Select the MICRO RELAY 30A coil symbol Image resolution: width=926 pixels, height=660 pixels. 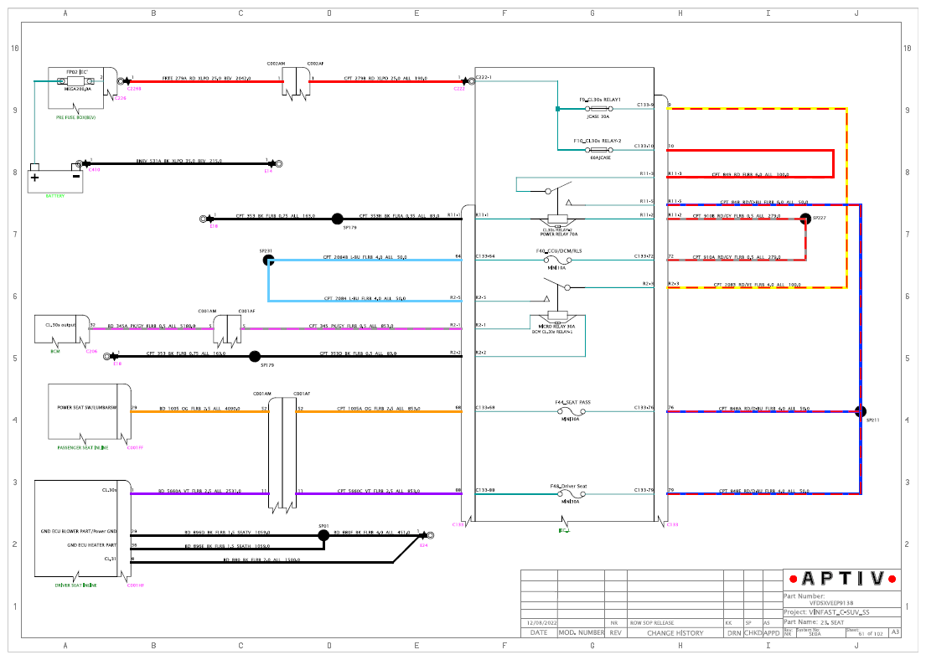pyautogui.click(x=558, y=315)
